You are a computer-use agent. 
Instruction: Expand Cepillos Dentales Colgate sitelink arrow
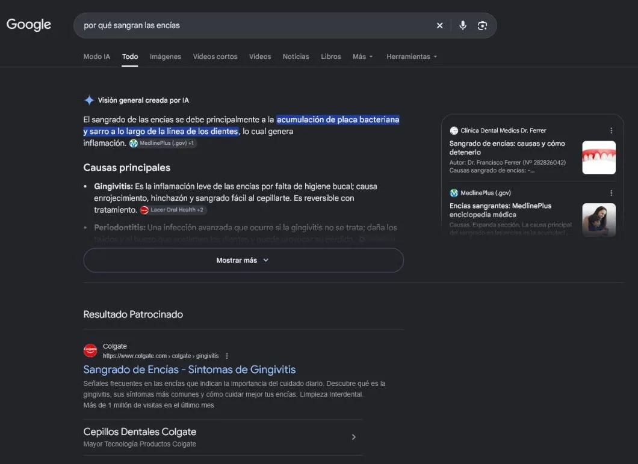(353, 437)
